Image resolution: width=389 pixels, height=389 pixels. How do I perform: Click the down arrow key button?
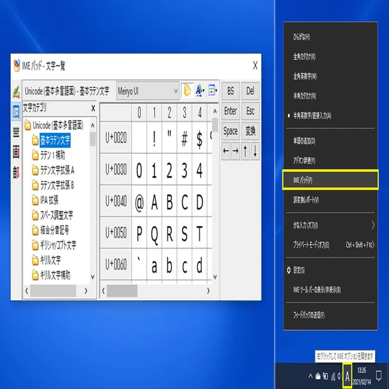coord(255,151)
